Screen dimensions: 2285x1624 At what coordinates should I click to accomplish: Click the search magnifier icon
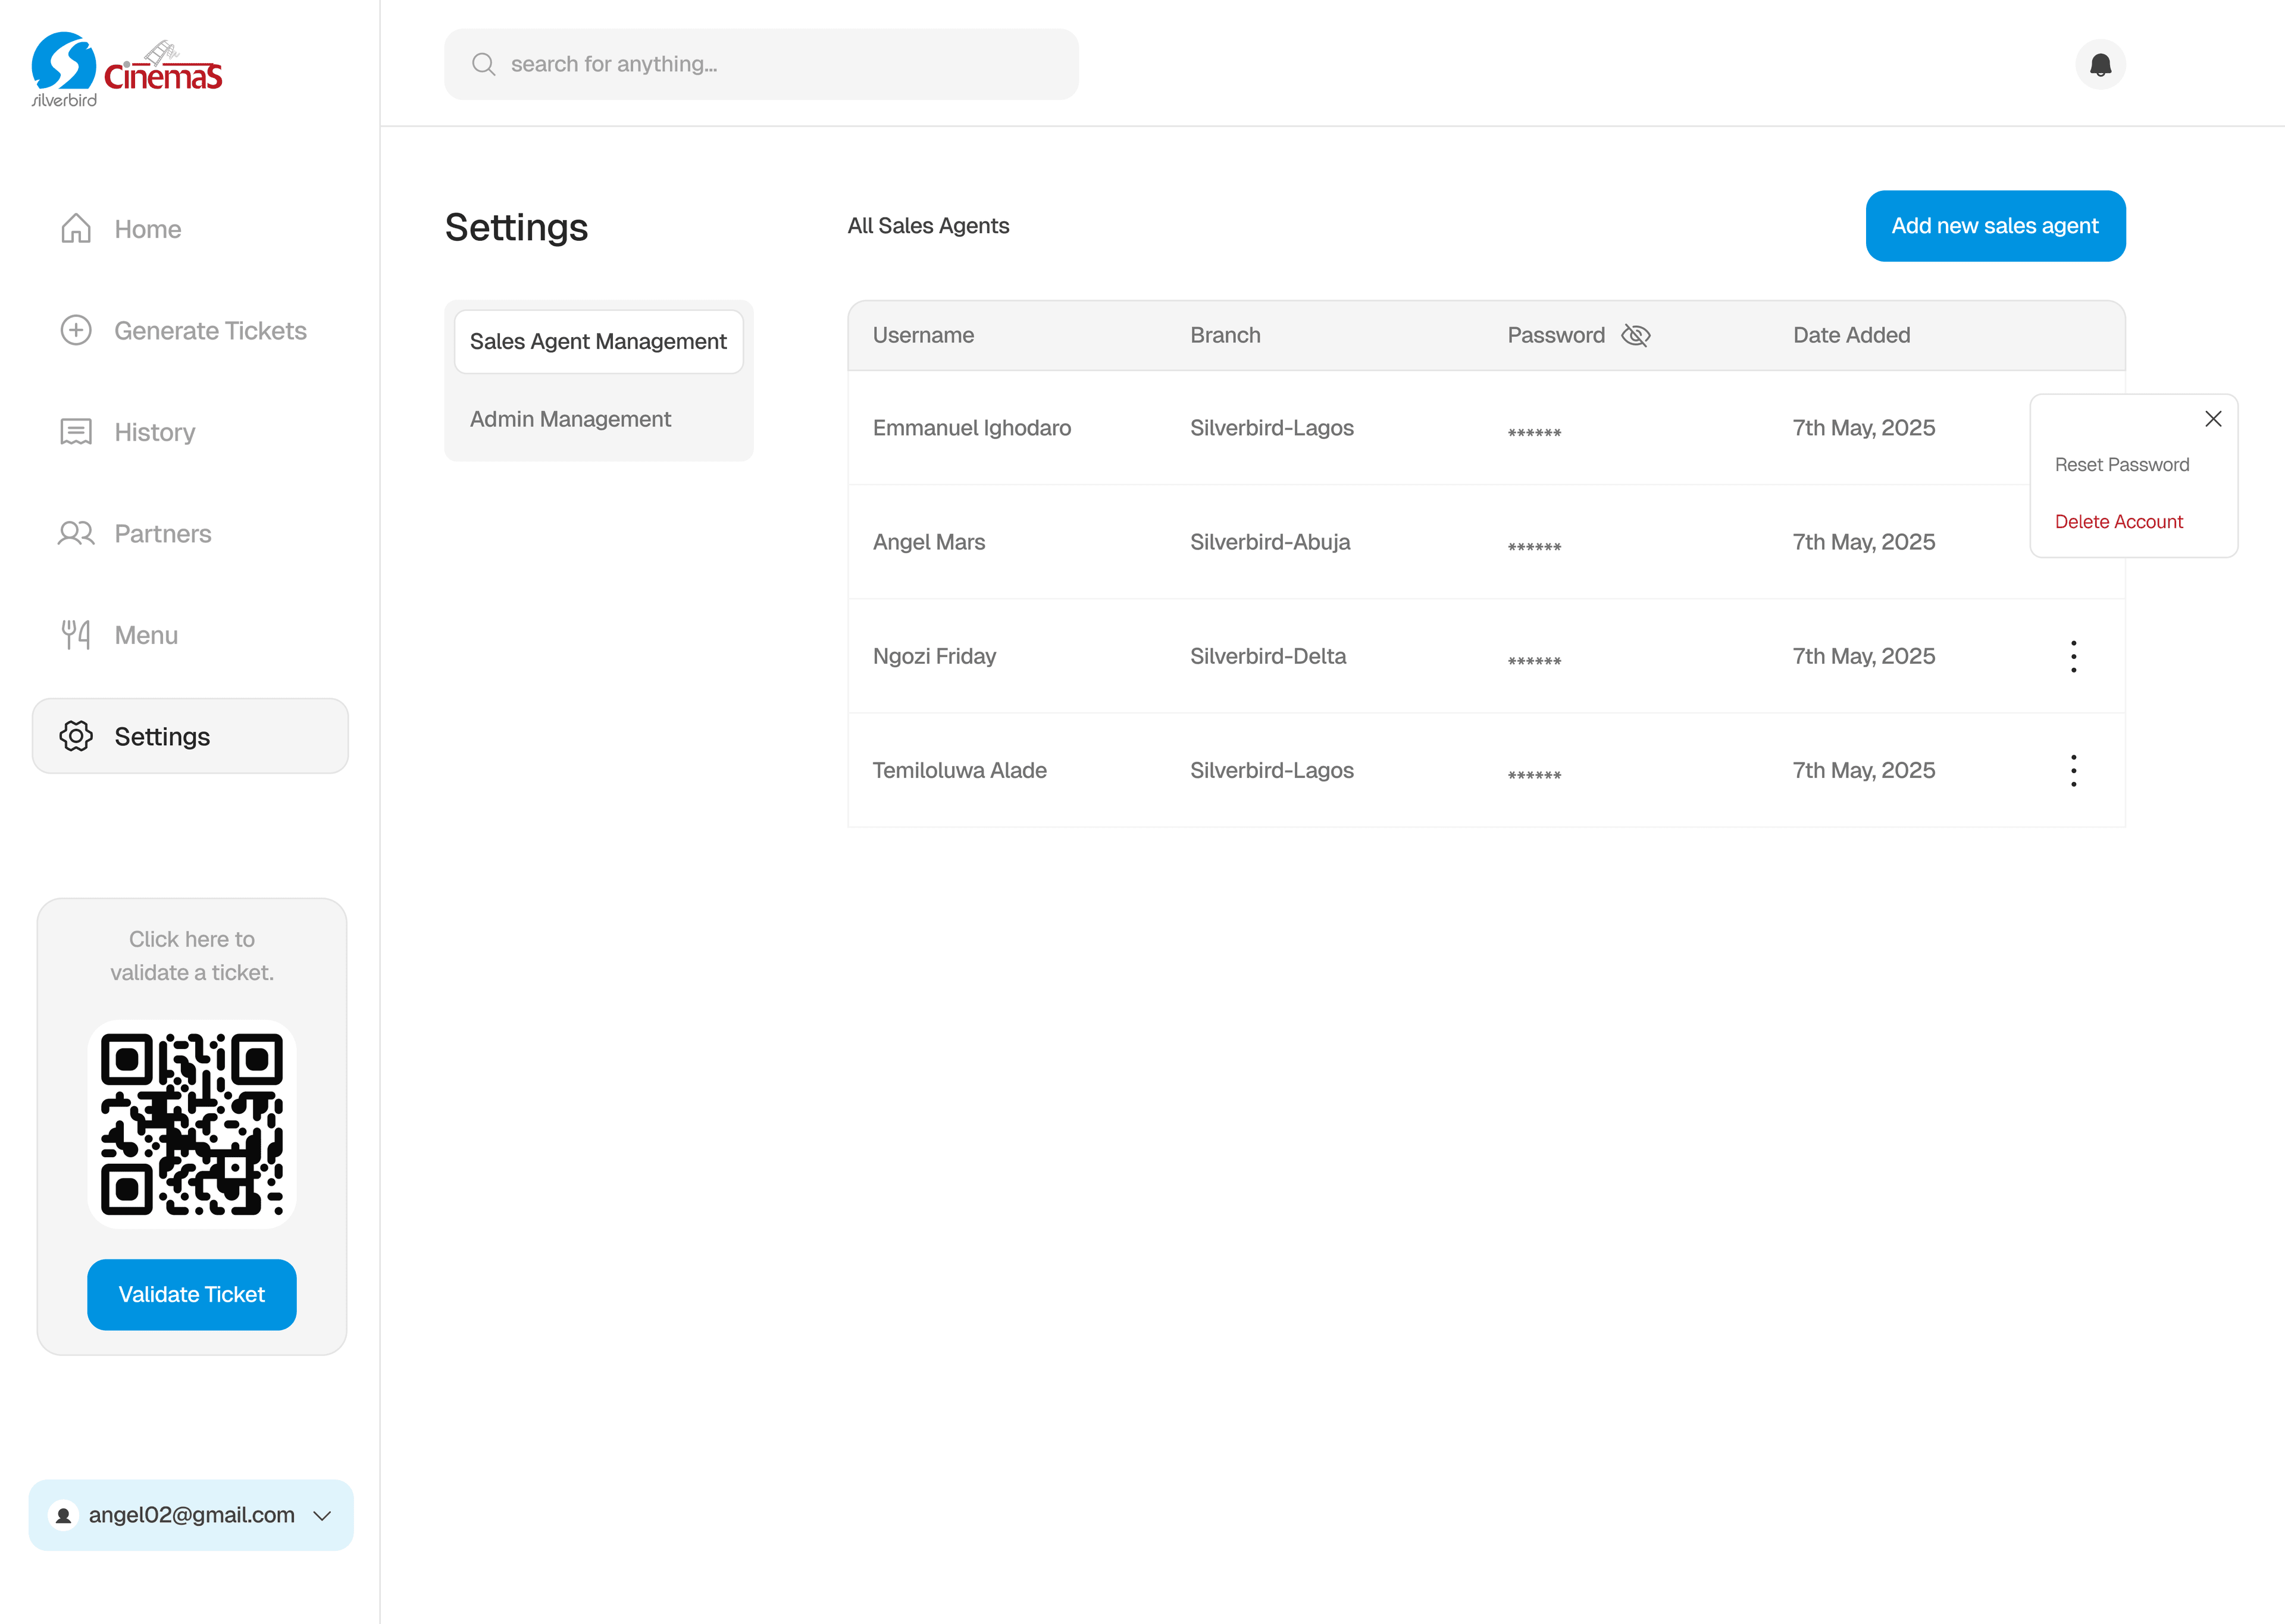(x=483, y=64)
